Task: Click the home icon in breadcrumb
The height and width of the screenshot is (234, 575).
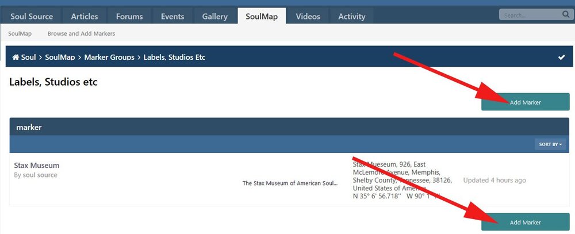Action: click(16, 57)
